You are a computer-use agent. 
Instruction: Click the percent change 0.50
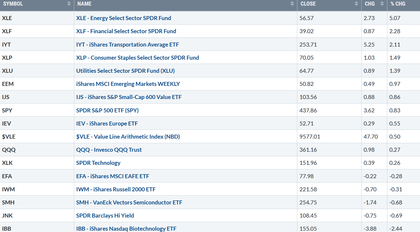(x=395, y=136)
